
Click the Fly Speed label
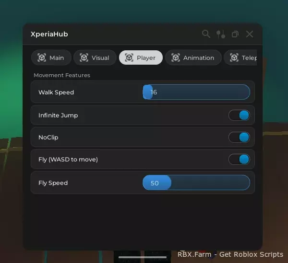coord(53,183)
